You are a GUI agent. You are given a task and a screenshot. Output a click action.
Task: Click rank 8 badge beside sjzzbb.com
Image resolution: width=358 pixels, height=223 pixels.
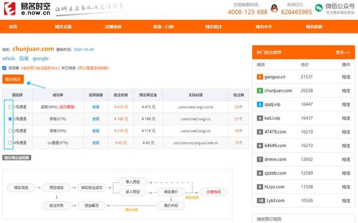(x=260, y=173)
